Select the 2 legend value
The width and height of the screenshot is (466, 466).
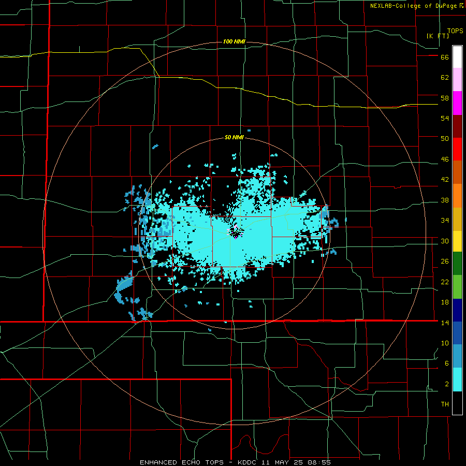point(447,384)
